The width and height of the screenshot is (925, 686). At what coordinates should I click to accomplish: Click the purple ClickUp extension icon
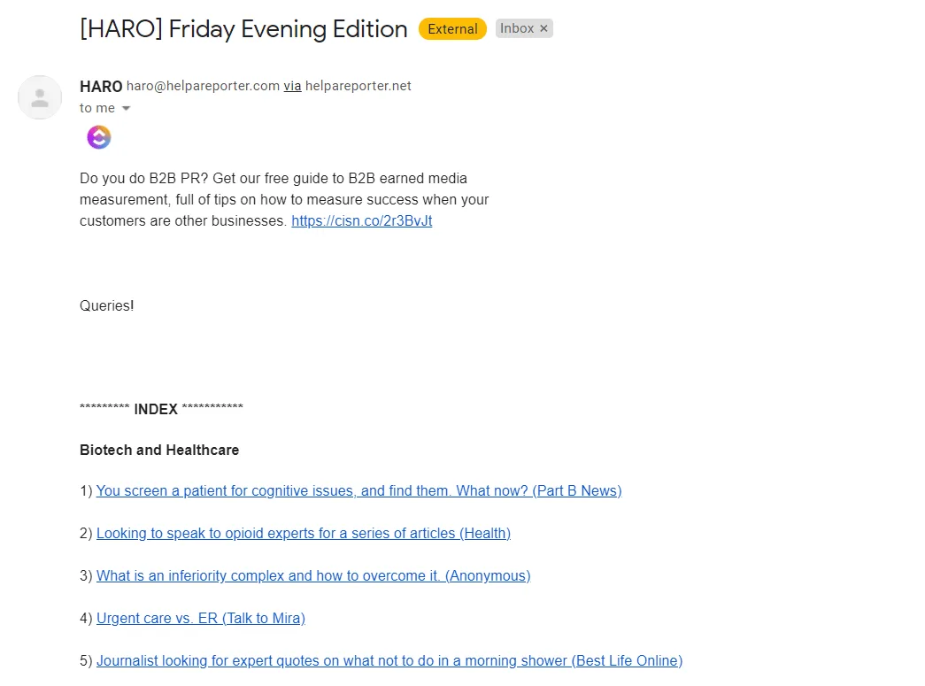tap(99, 137)
